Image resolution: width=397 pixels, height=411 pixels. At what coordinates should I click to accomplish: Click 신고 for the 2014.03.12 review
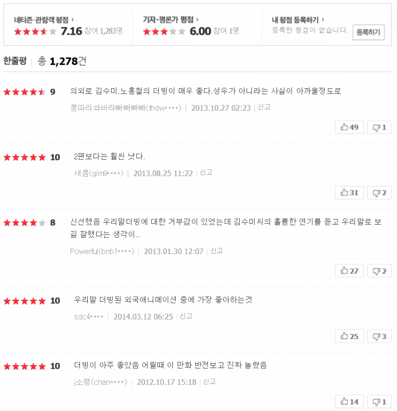point(186,316)
